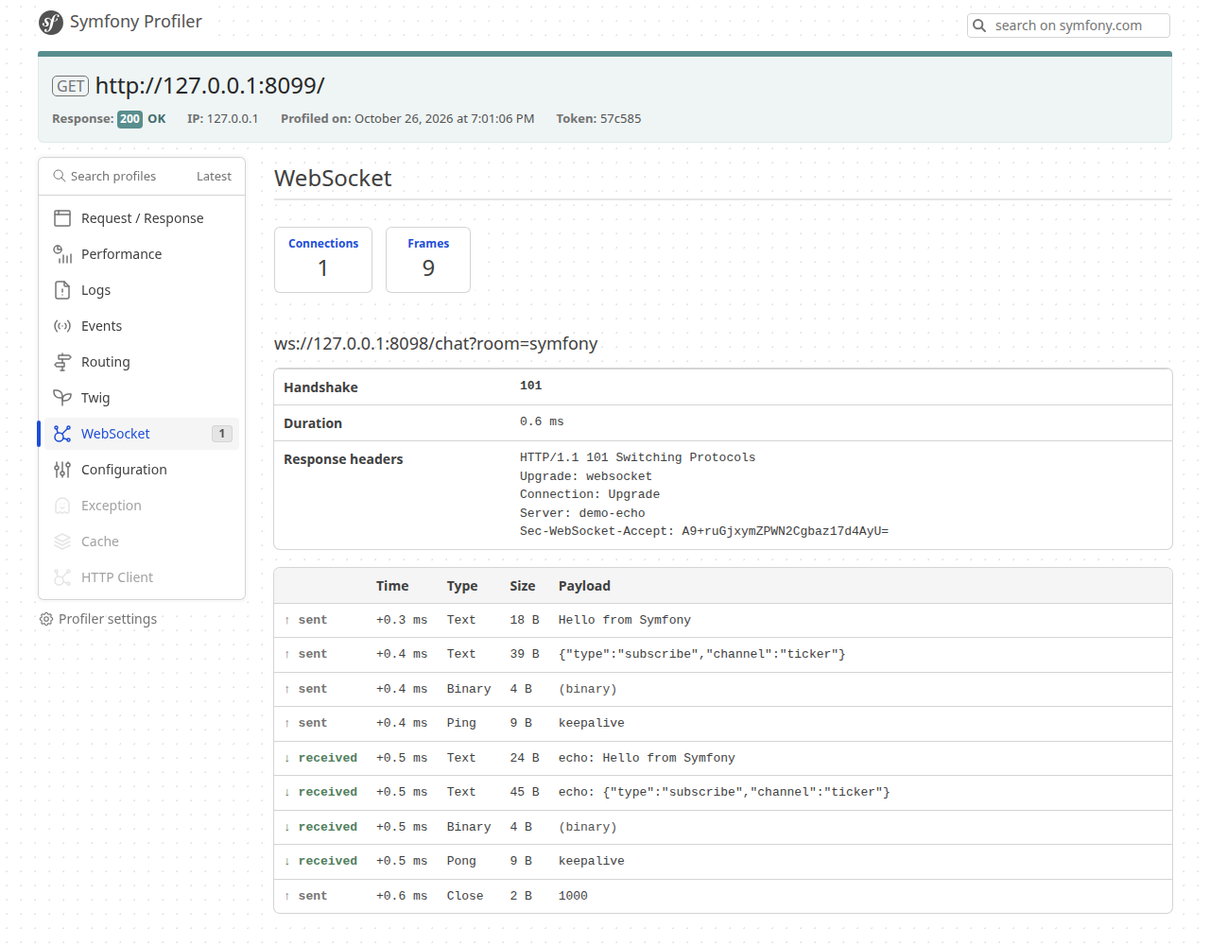Go to the Twig panel
Viewport: 1210px width, 945px height.
pos(141,398)
